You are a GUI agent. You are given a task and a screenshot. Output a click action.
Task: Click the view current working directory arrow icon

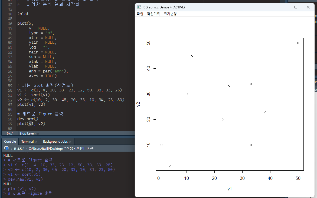(92, 148)
